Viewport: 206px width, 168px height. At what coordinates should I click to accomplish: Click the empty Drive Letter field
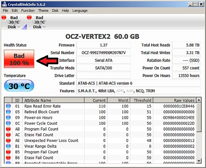tap(104, 75)
